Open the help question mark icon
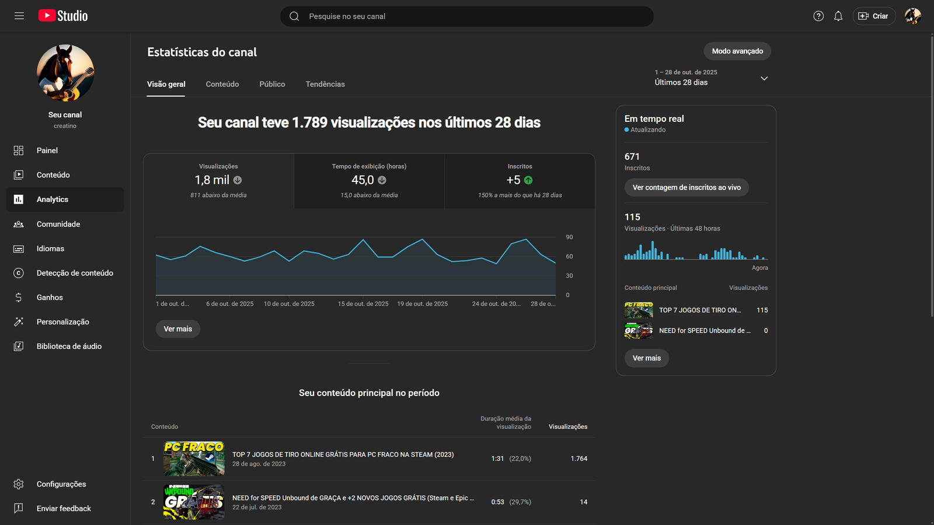This screenshot has height=525, width=934. pyautogui.click(x=818, y=16)
